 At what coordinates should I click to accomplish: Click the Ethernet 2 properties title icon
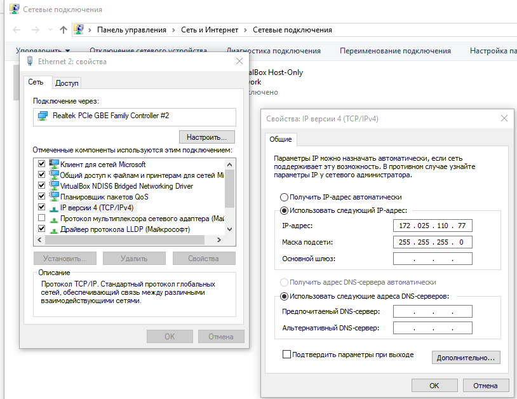(x=30, y=62)
